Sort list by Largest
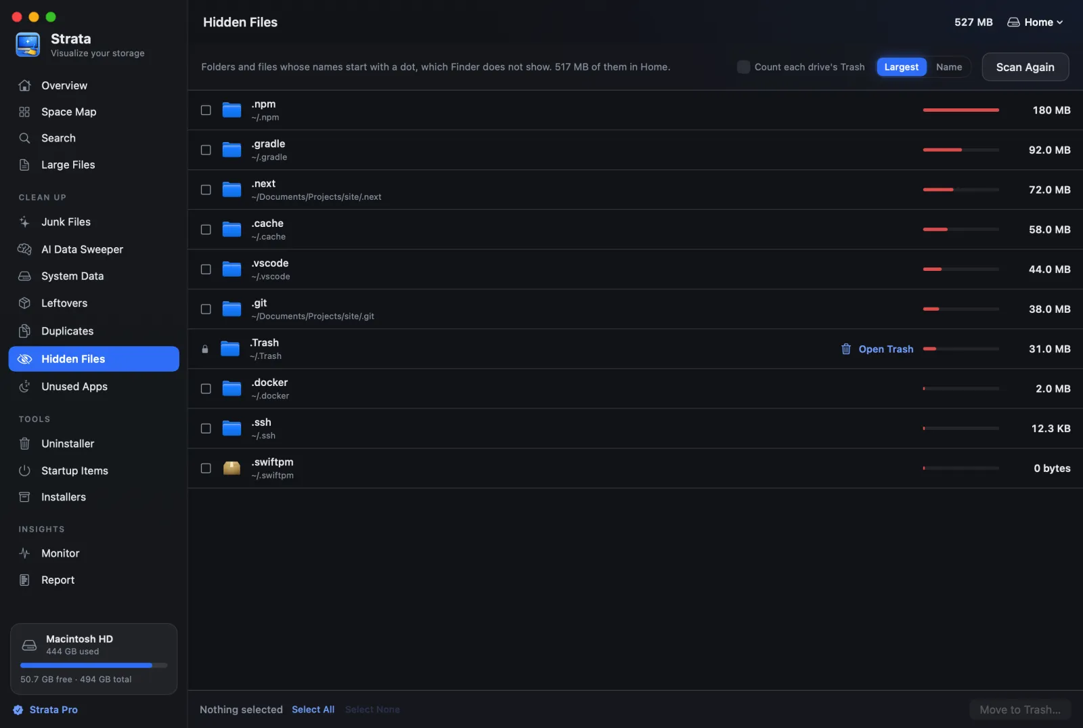 [901, 67]
